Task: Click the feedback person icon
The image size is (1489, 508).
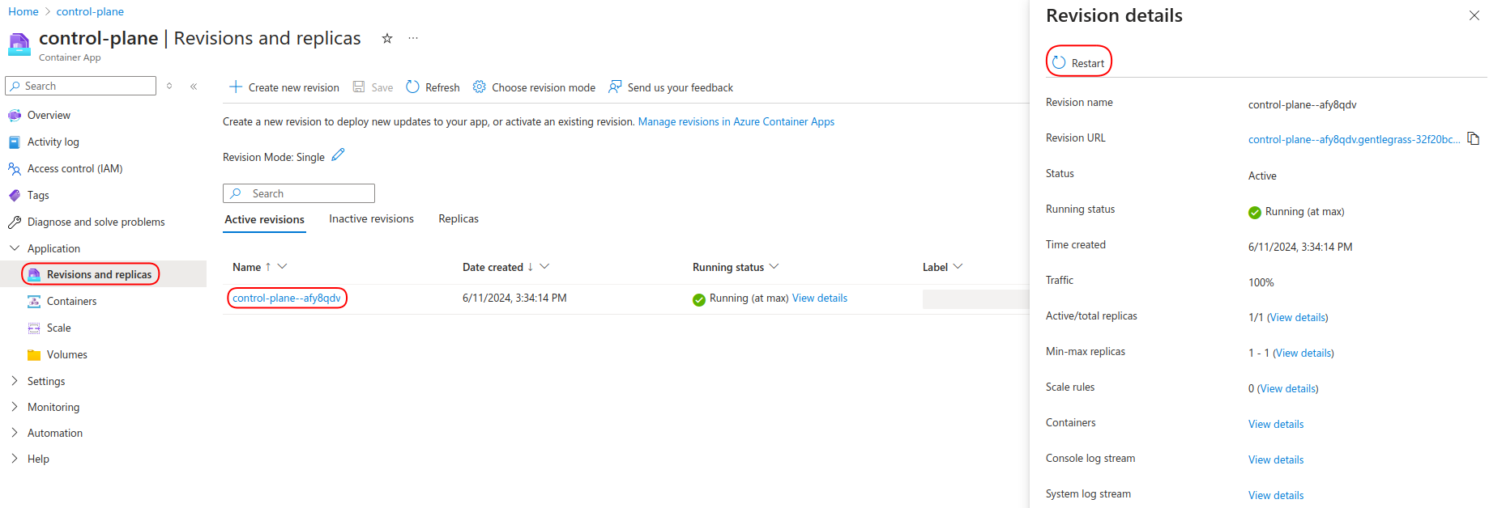Action: 615,87
